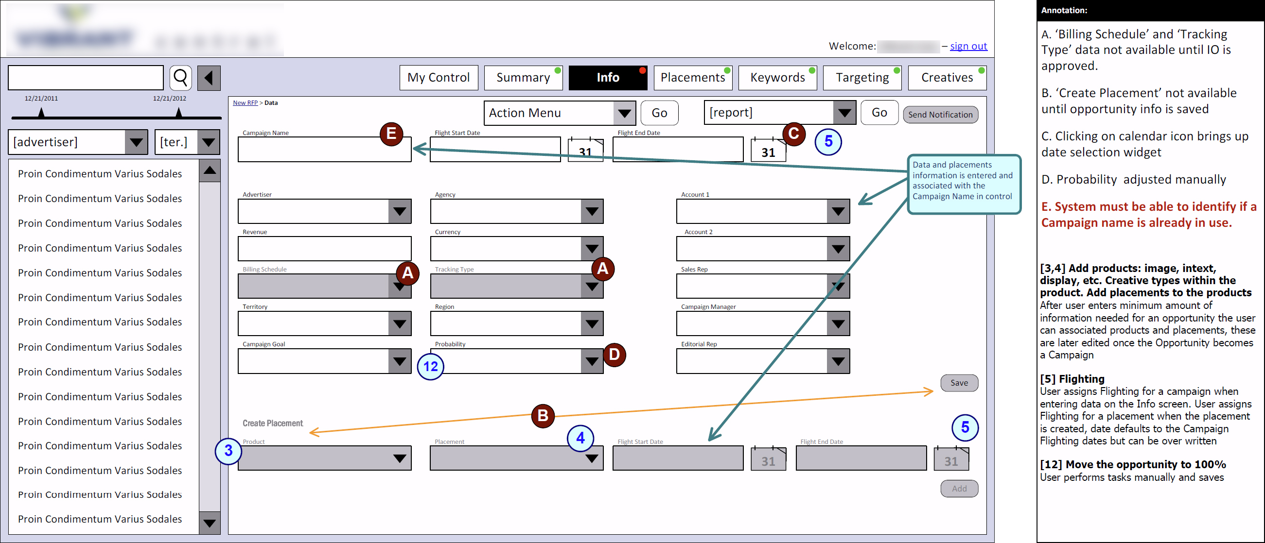Open the [report] dropdown
1265x543 pixels.
(844, 112)
